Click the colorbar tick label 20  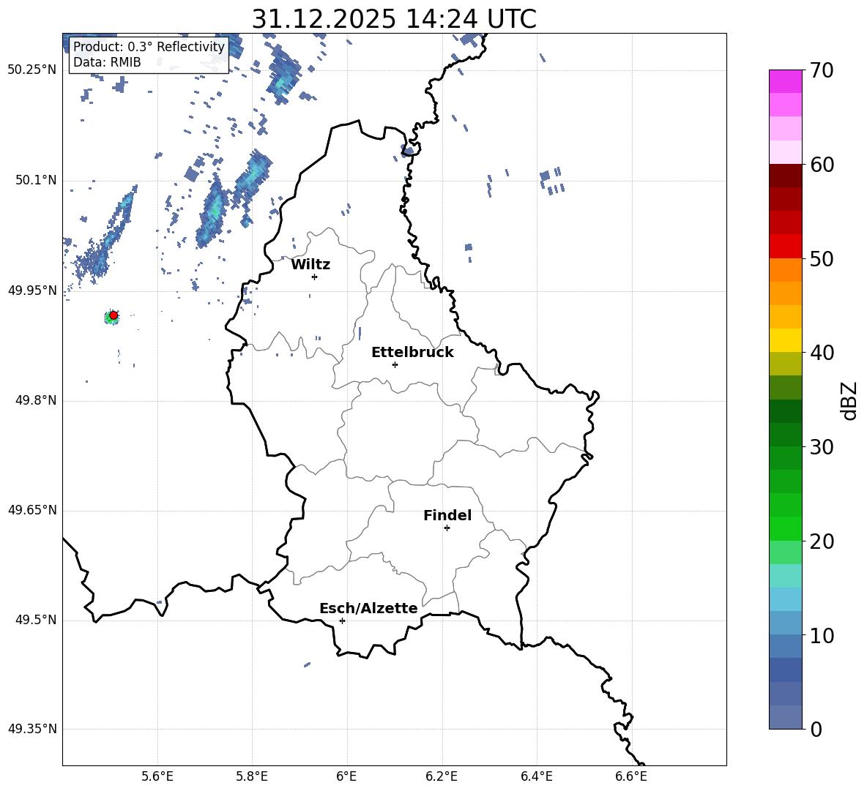[x=822, y=541]
